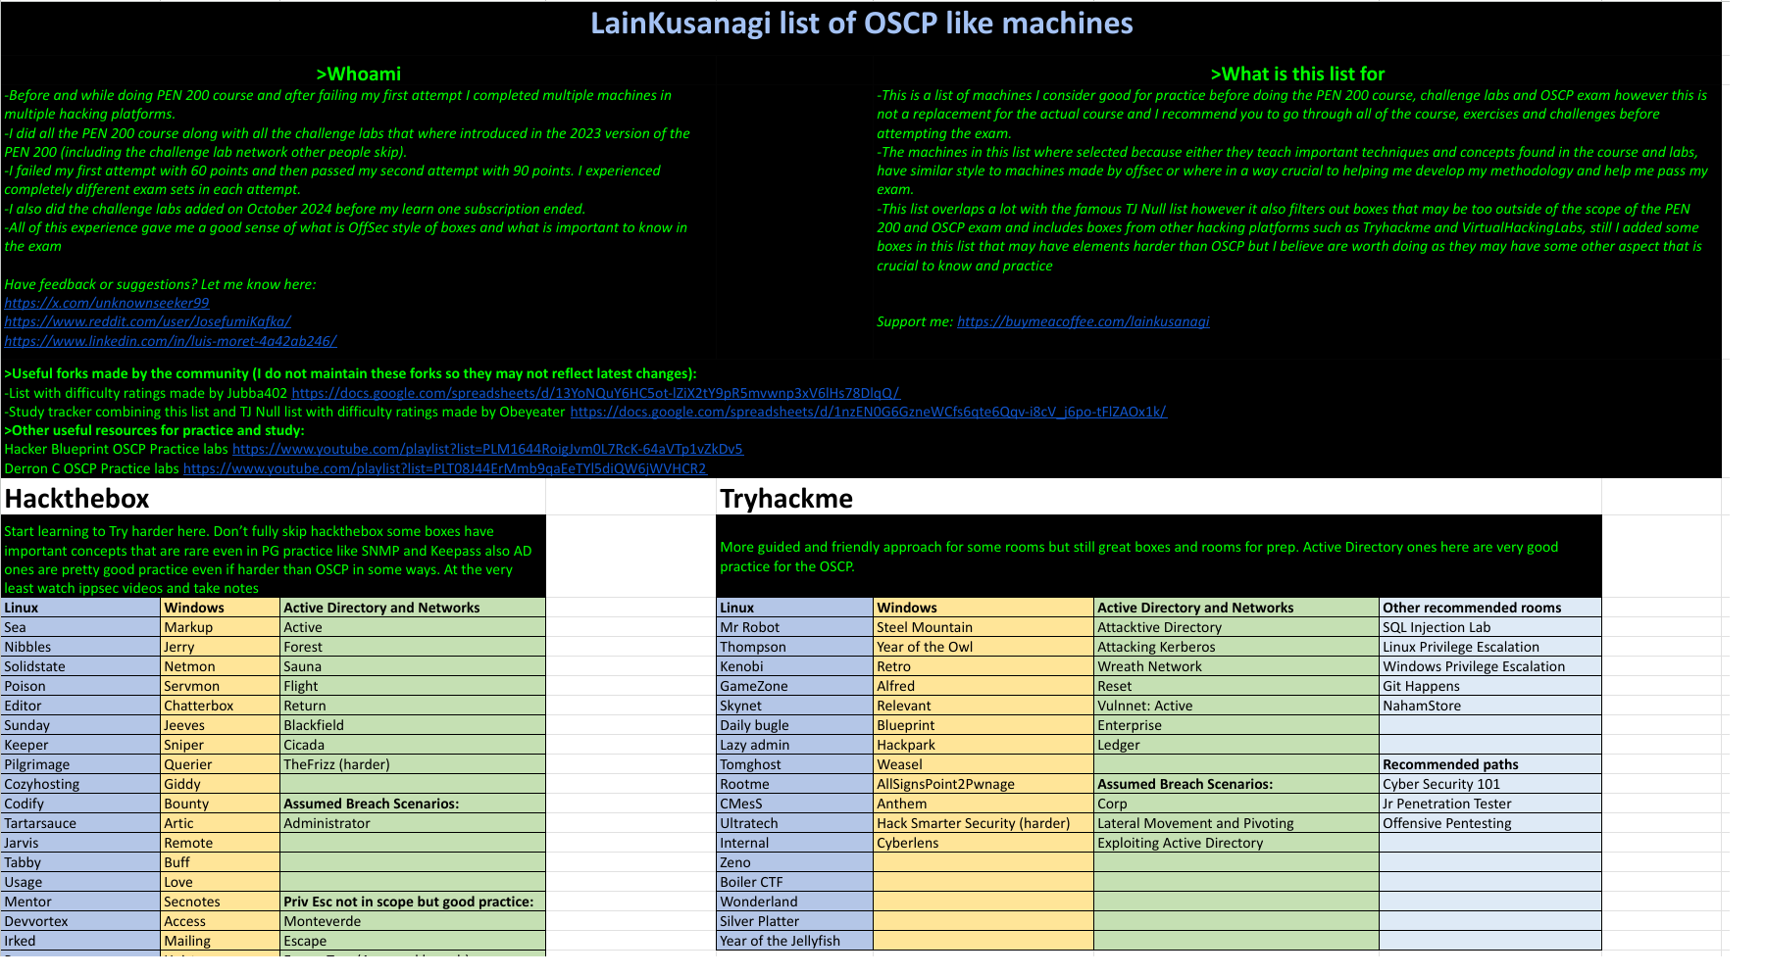Select the 'Chatterbox' cell

click(x=221, y=706)
